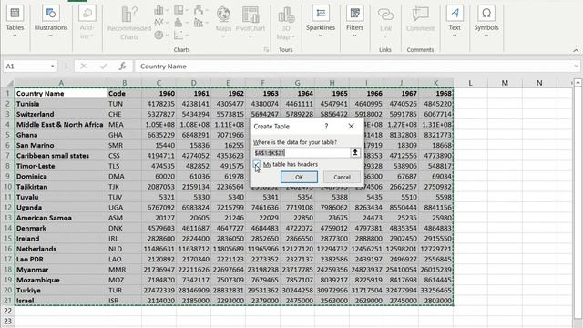The width and height of the screenshot is (583, 328).
Task: Open the line chart dropdown arrow
Action: [167, 23]
